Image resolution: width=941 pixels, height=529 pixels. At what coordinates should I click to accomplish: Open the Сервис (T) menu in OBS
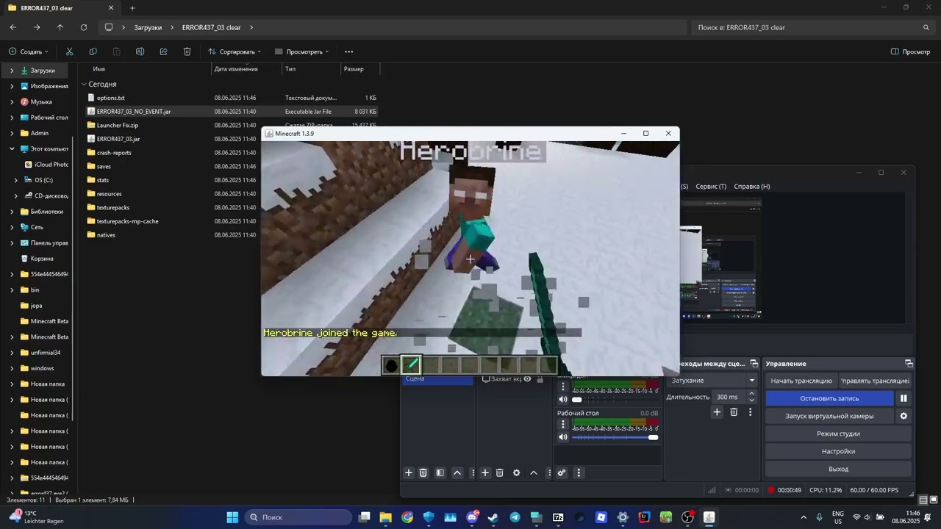(711, 187)
